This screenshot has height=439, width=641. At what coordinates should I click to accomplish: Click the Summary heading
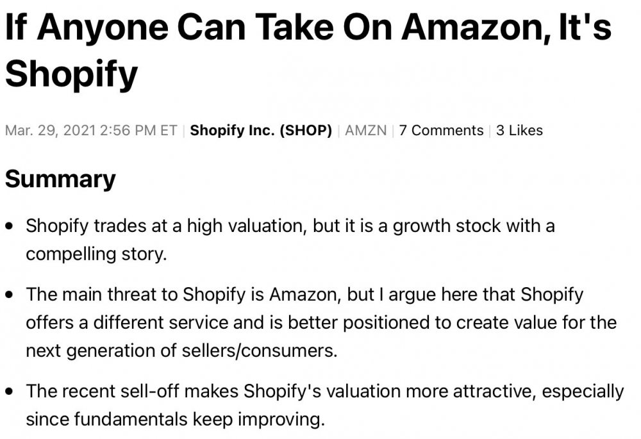[60, 179]
